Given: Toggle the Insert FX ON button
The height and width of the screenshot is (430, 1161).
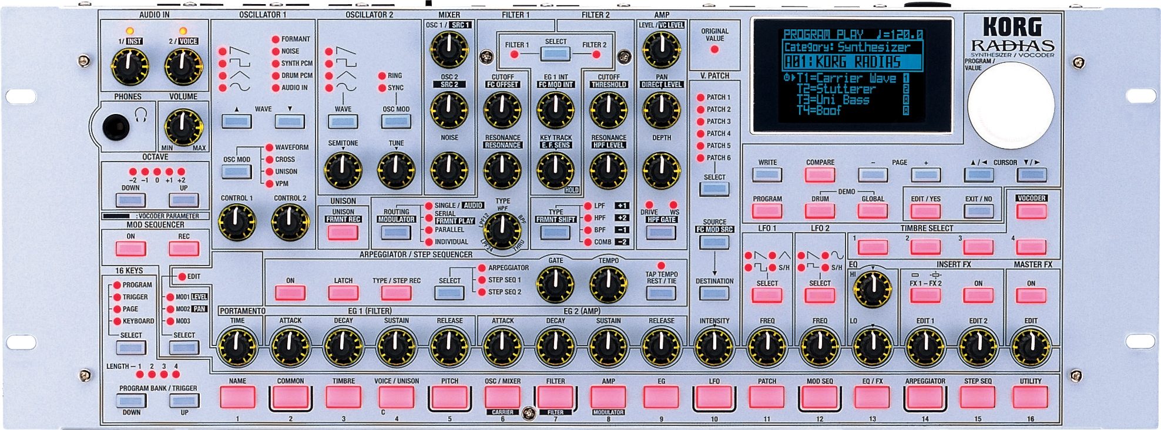Looking at the screenshot, I should click(x=979, y=295).
